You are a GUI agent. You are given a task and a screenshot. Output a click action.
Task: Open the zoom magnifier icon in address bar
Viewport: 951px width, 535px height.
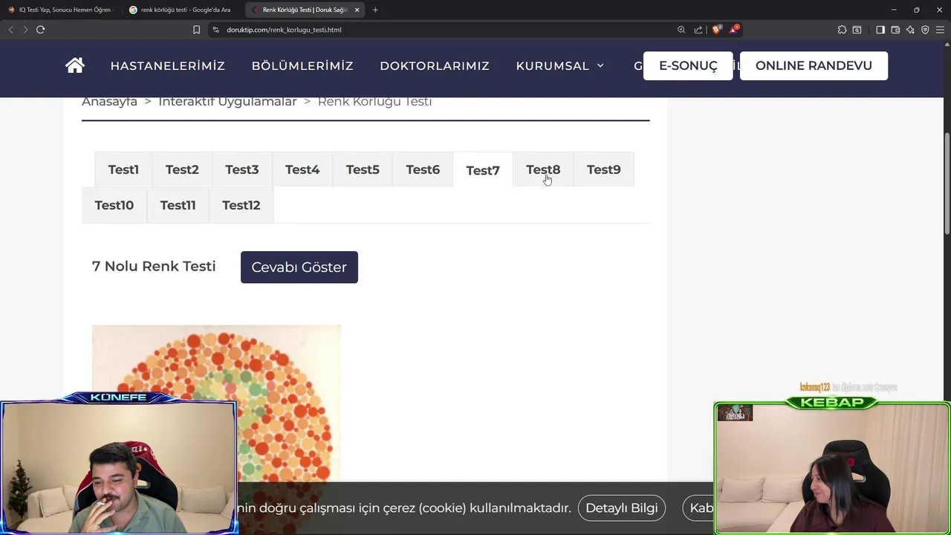click(681, 30)
